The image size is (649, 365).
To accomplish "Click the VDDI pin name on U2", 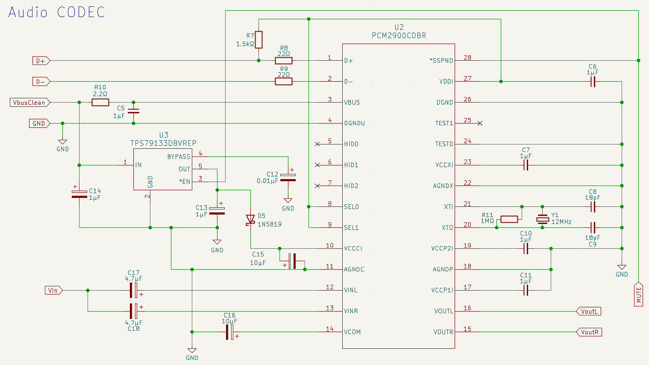I will click(446, 81).
